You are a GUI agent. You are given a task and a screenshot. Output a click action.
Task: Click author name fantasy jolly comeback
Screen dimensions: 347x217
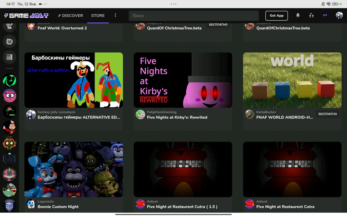click(x=56, y=112)
